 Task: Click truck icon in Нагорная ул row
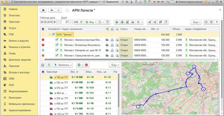[x=107, y=50]
